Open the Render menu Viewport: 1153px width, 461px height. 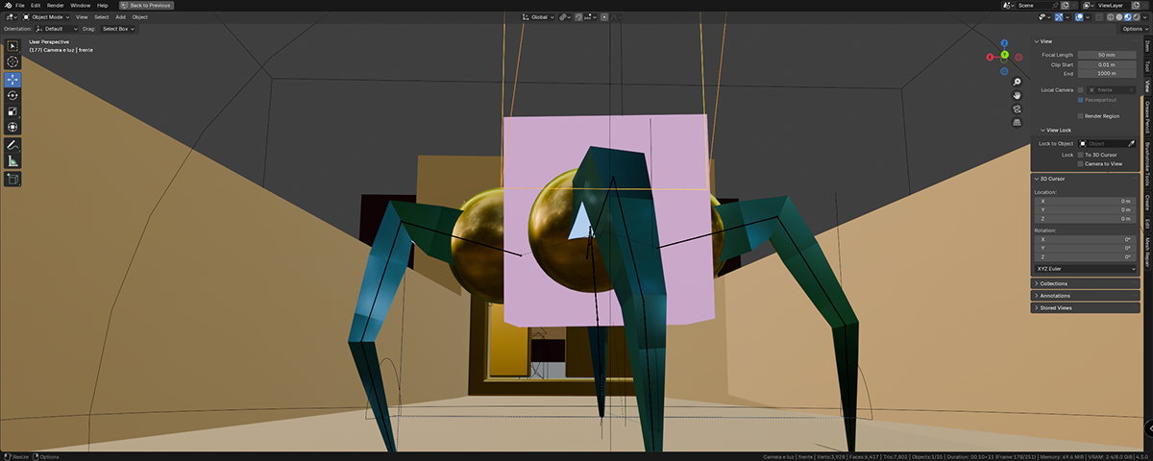[x=56, y=5]
